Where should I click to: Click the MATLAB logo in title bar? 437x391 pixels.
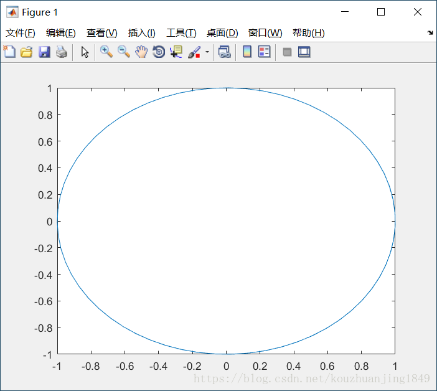12,12
